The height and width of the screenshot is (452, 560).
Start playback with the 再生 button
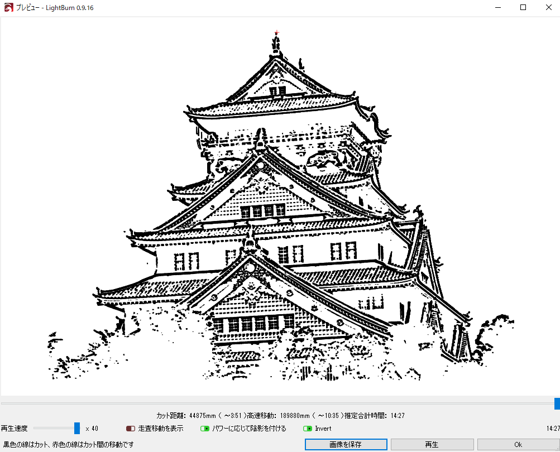tap(432, 445)
